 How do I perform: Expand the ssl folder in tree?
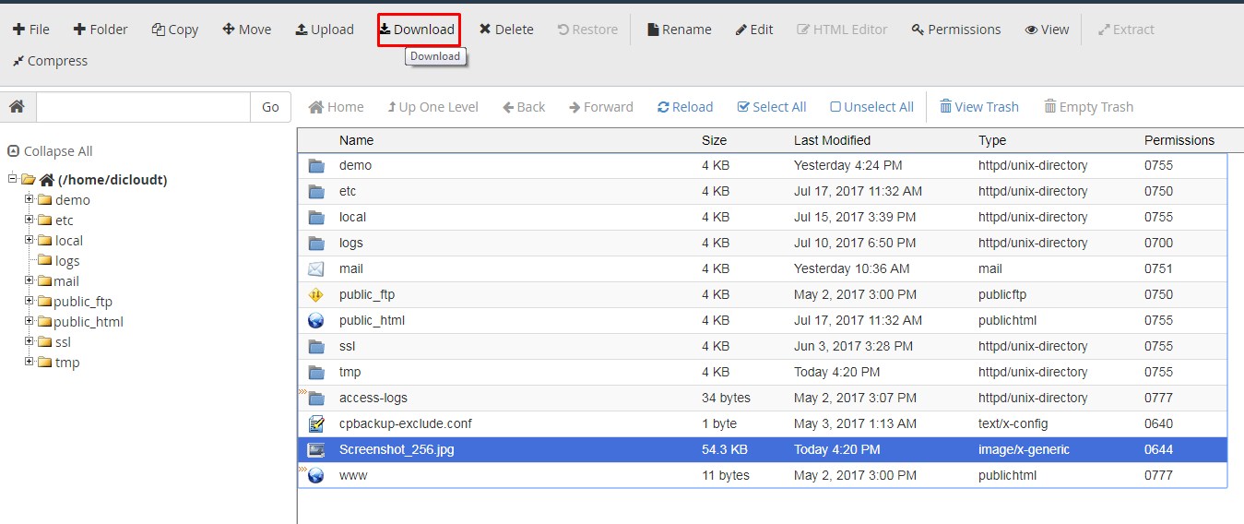(30, 341)
